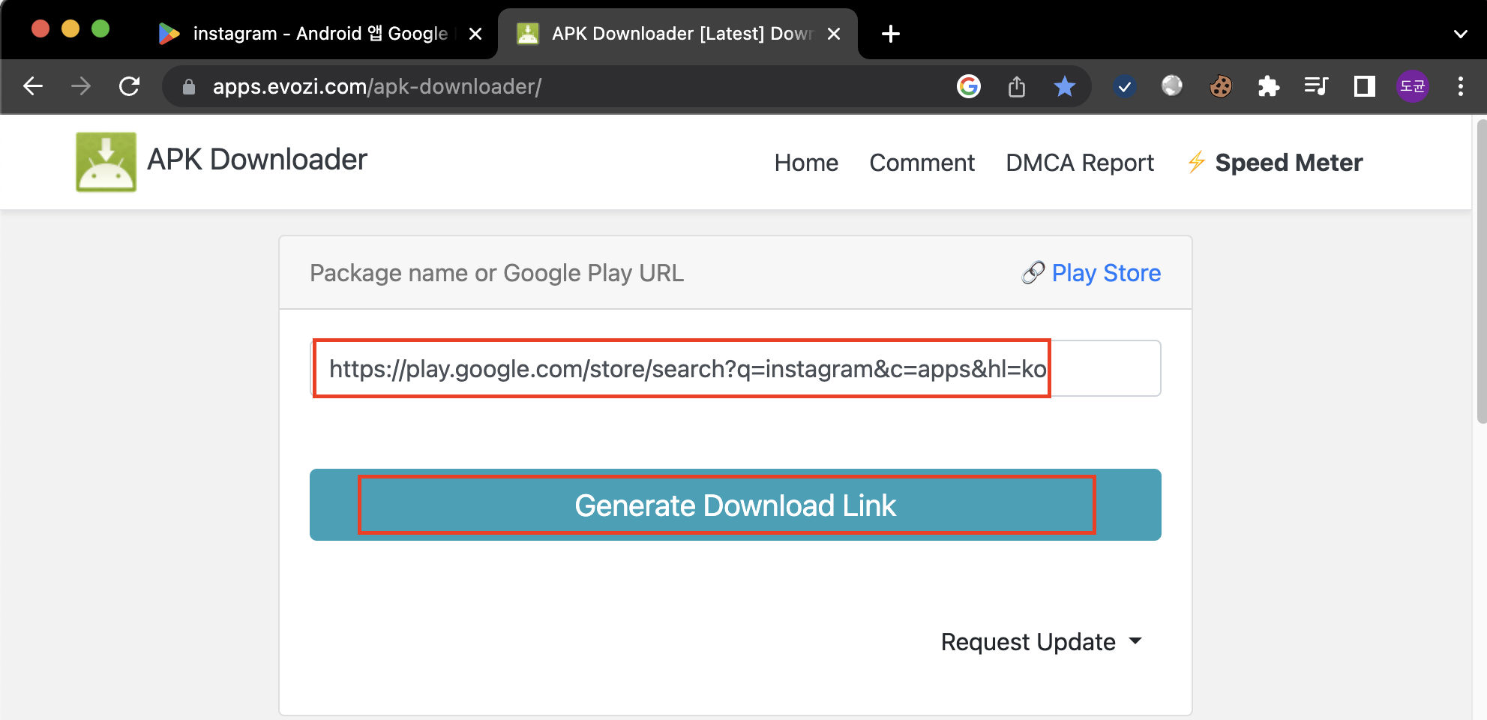
Task: Click the "Package name or Google Play URL" label
Action: click(496, 273)
